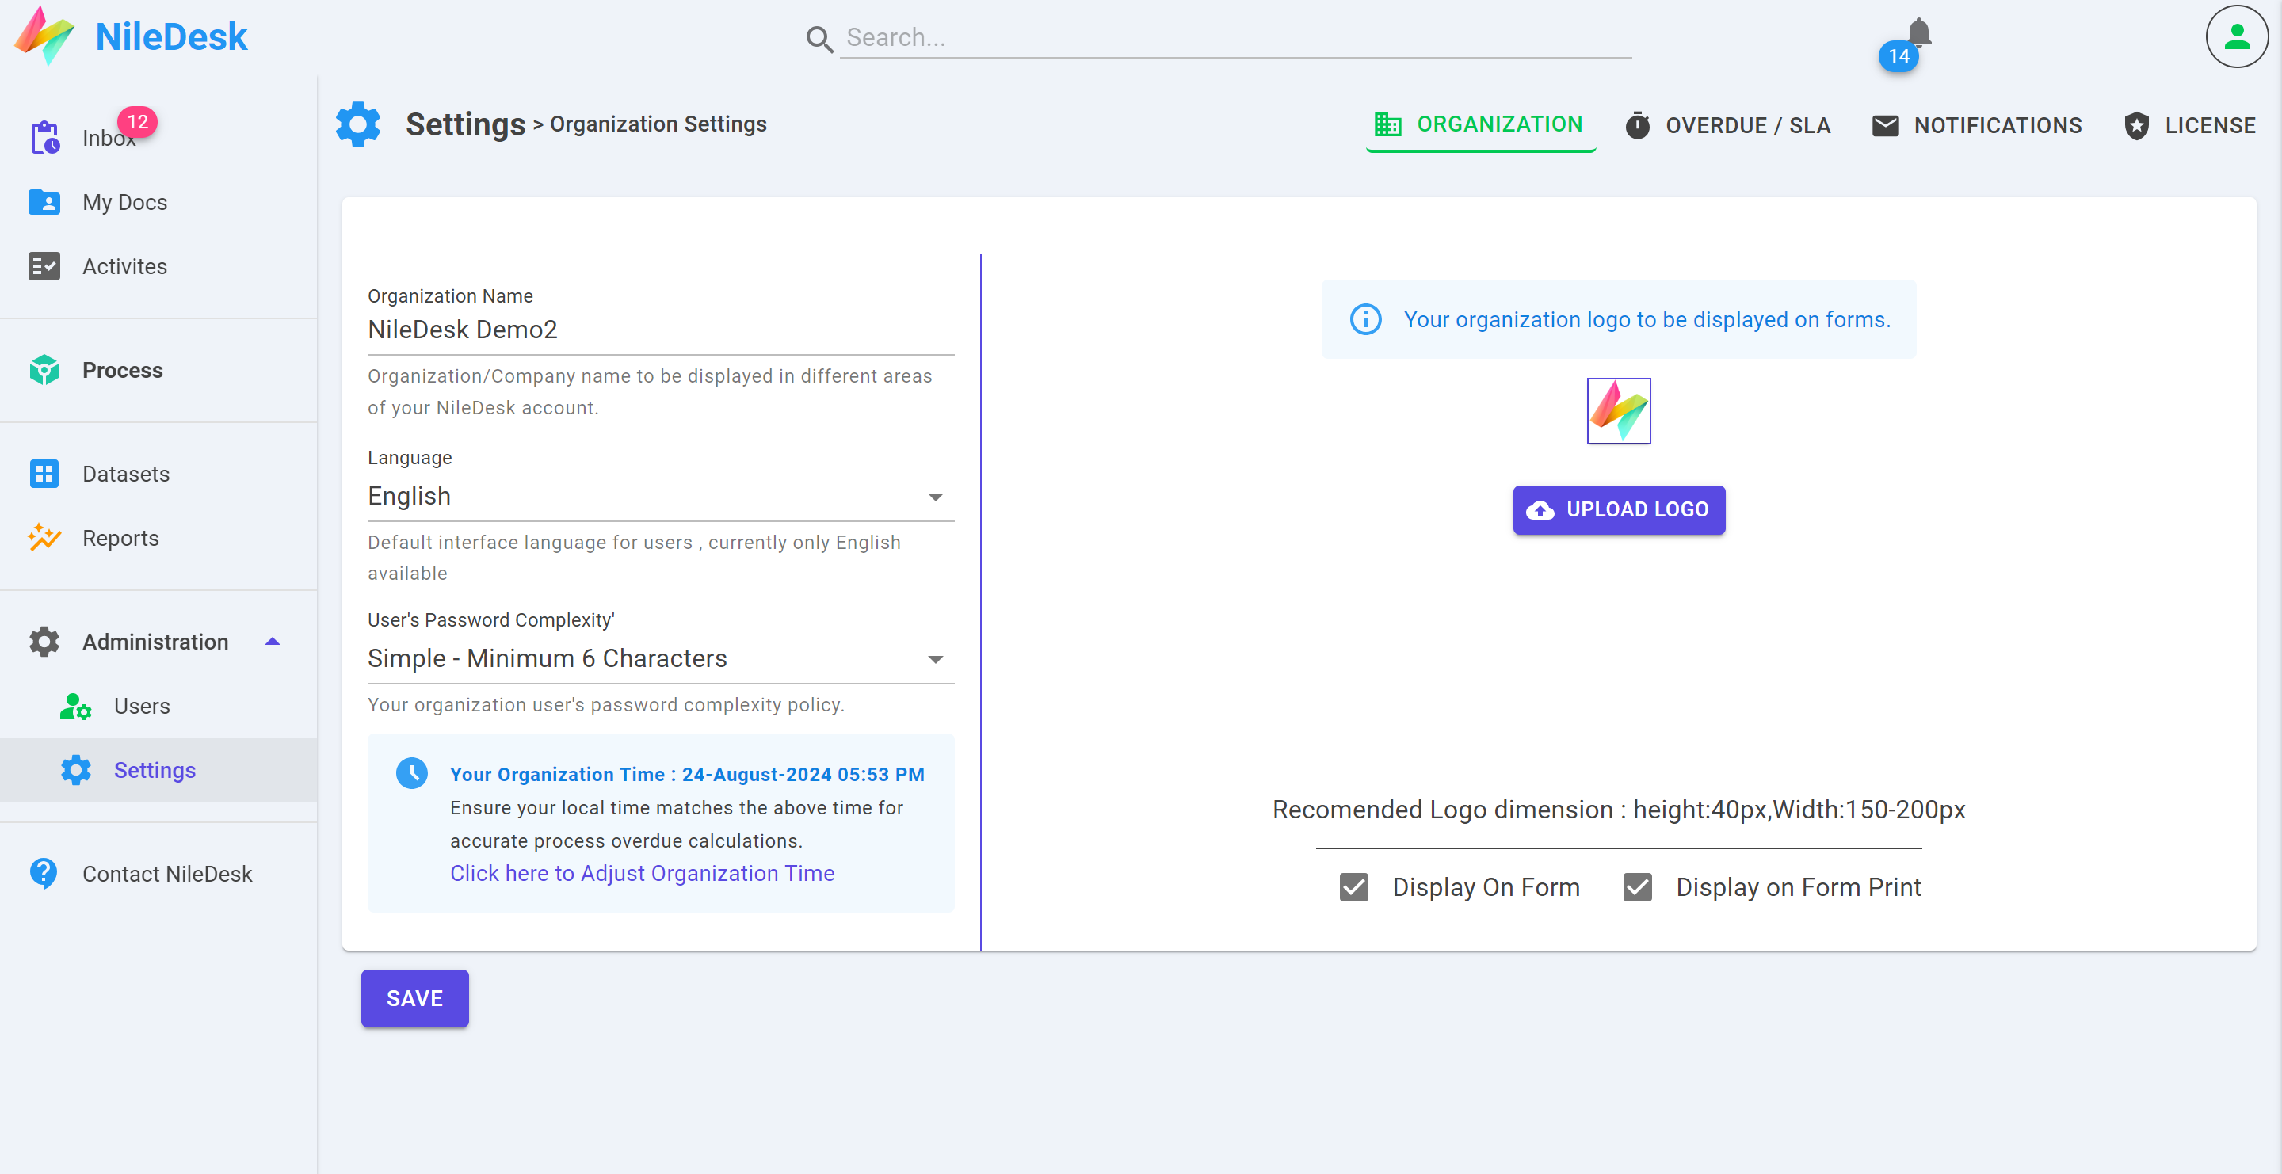Switch to the NOTIFICATIONS tab
The height and width of the screenshot is (1174, 2282).
click(x=1976, y=125)
